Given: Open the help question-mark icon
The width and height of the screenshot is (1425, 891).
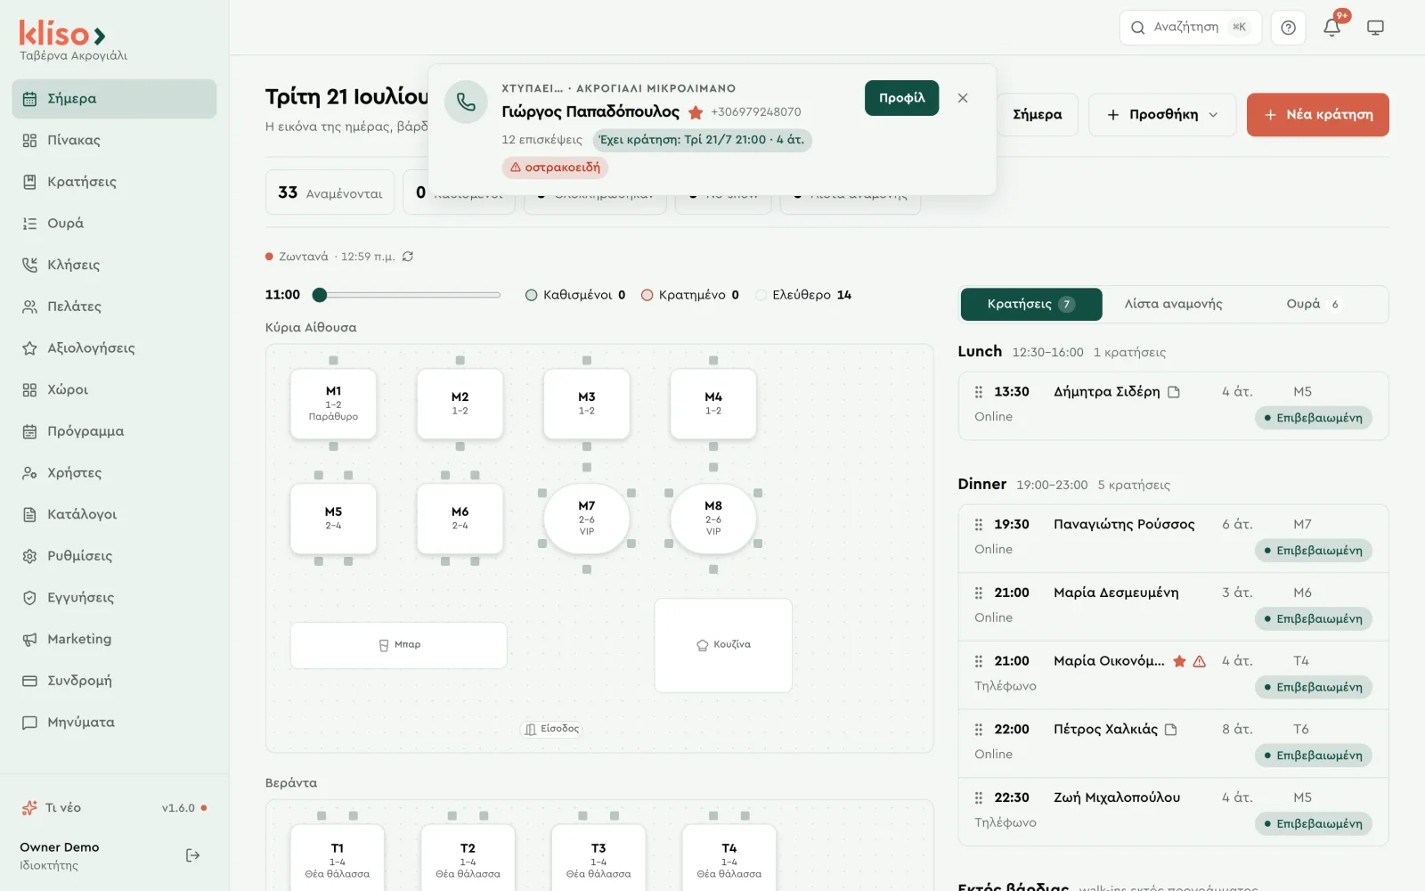Looking at the screenshot, I should click(1288, 28).
